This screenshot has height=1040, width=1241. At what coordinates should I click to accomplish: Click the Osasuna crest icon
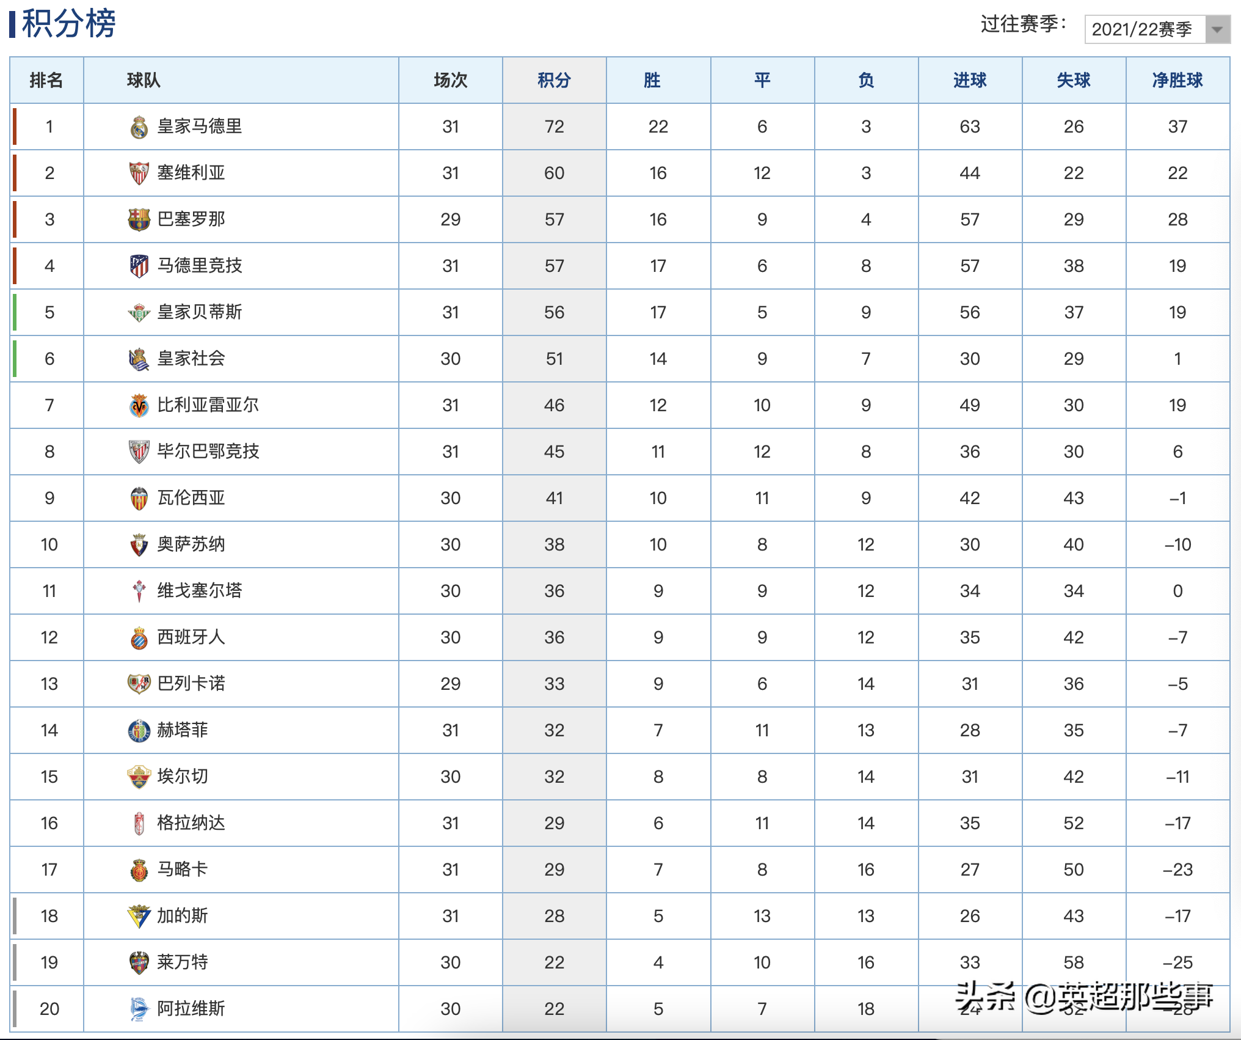(x=139, y=545)
